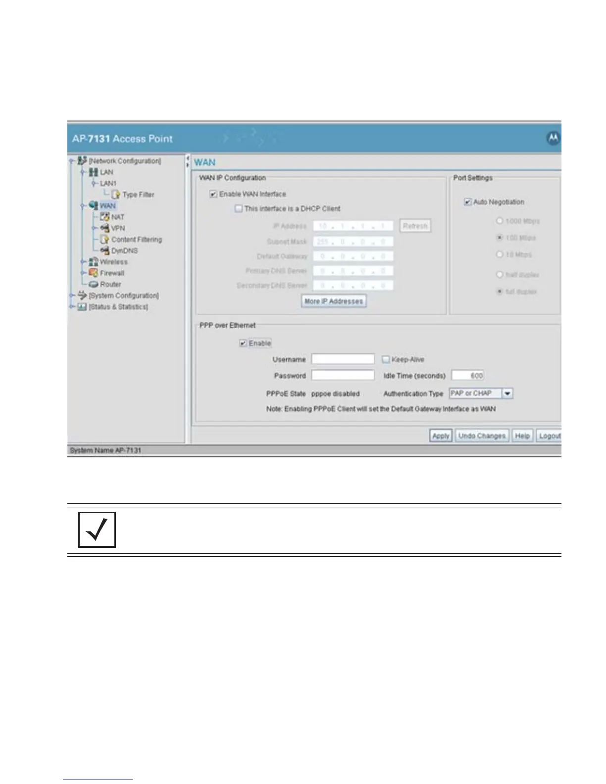Click the Status & Statistics chart icon
The image size is (606, 784).
(x=82, y=307)
